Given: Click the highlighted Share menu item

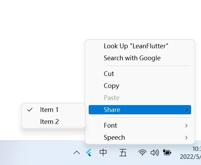Looking at the screenshot, I should 140,110.
